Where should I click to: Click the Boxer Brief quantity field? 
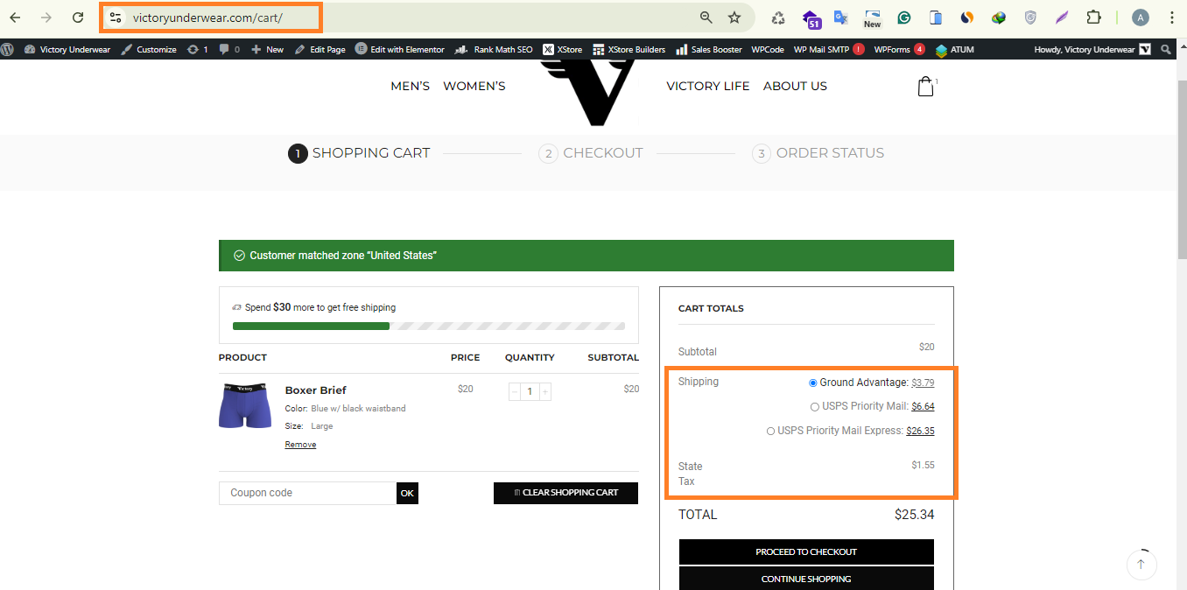point(530,391)
